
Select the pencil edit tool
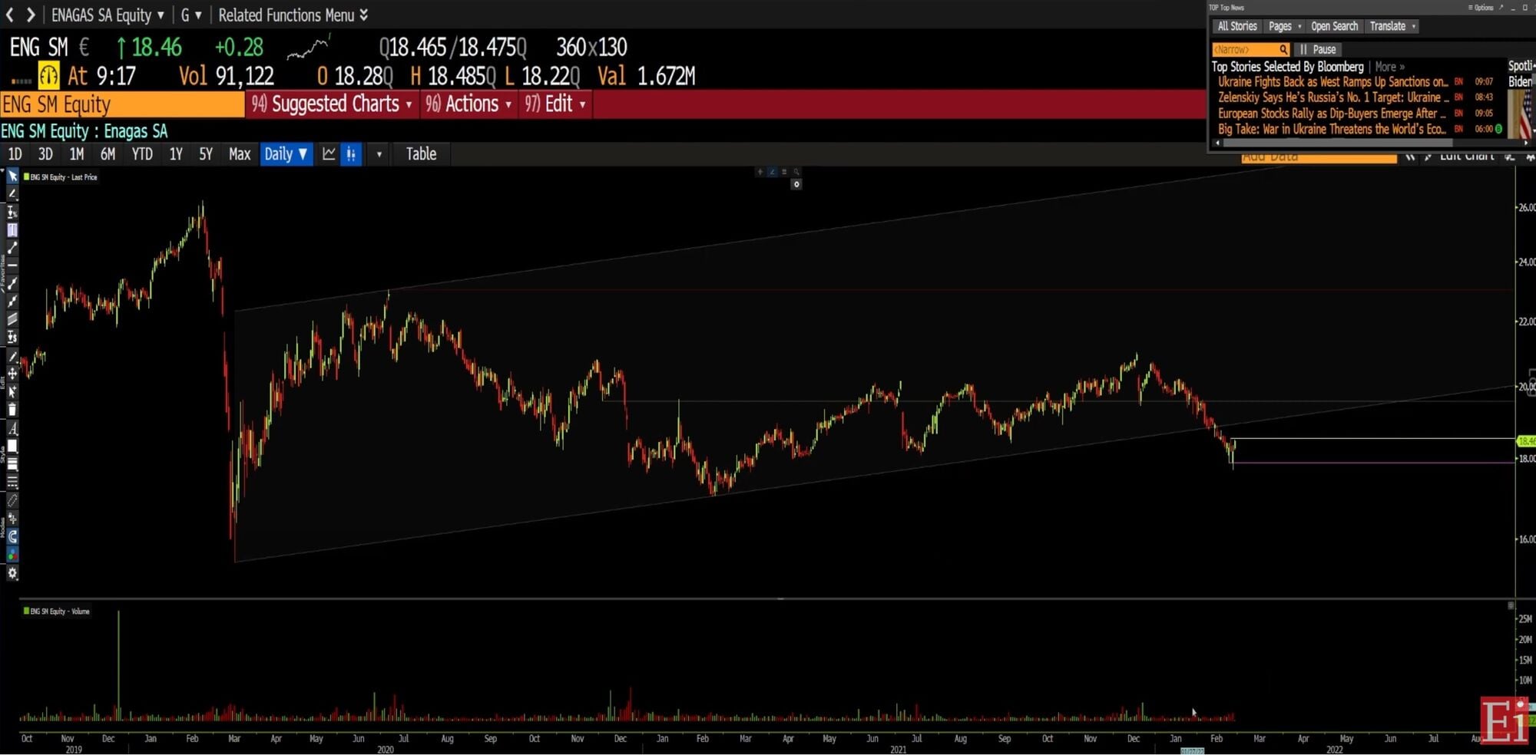[12, 356]
